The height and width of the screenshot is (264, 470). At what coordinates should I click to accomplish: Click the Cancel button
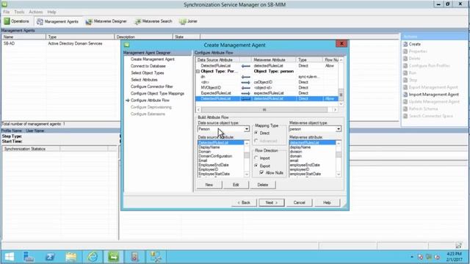click(299, 202)
